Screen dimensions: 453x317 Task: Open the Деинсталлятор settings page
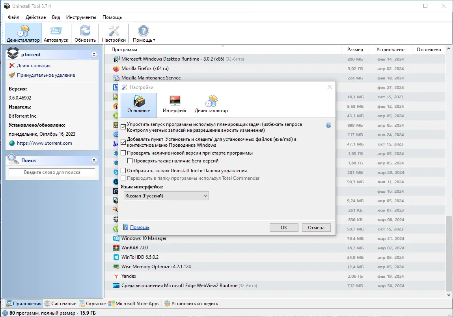[211, 104]
